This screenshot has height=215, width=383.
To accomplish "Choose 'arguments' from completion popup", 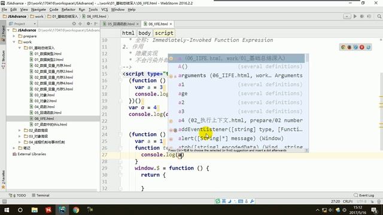I will coord(236,76).
